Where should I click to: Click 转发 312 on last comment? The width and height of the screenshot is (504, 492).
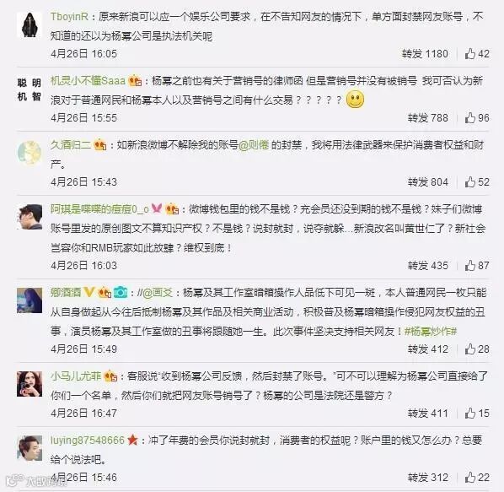428,478
